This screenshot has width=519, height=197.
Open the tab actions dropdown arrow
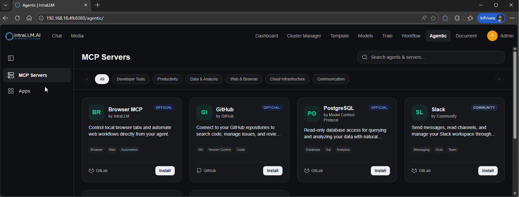[6, 5]
